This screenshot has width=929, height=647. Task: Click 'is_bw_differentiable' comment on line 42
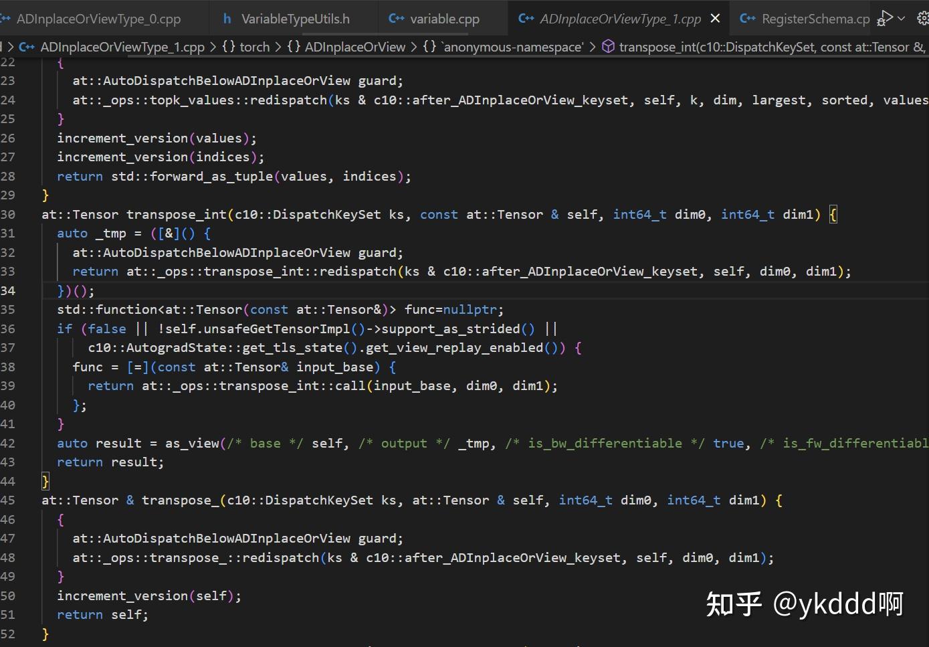pos(605,443)
